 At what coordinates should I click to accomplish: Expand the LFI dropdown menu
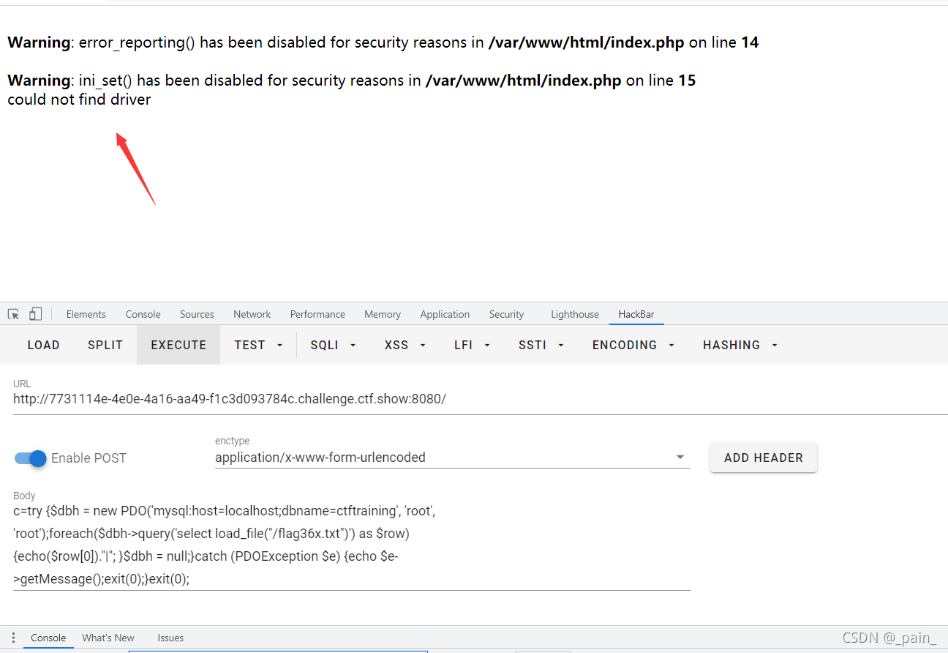(472, 345)
